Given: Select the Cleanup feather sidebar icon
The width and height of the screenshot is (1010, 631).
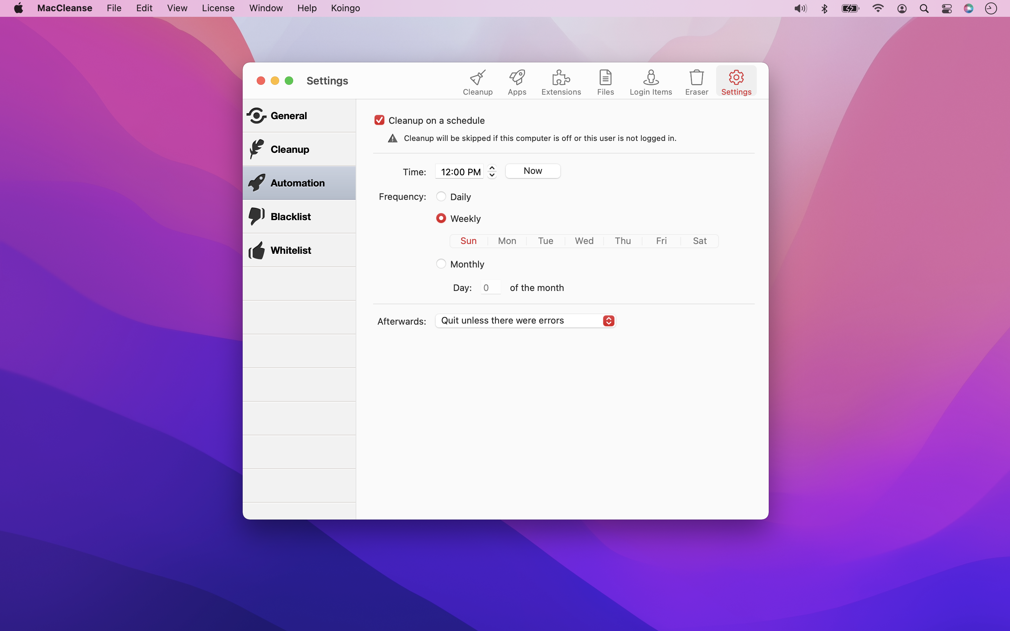Looking at the screenshot, I should pyautogui.click(x=256, y=149).
